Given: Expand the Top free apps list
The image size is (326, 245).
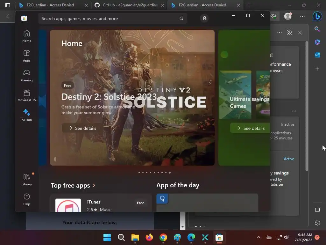Looking at the screenshot, I should 73,185.
